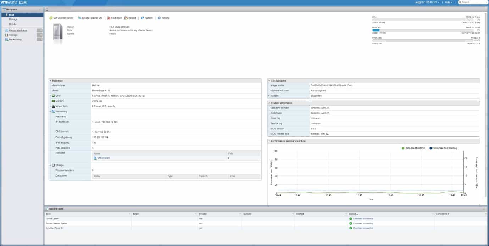Screen dimensions: 489x246
Task: Select Host in the Navigator
Action: [x=22, y=15]
